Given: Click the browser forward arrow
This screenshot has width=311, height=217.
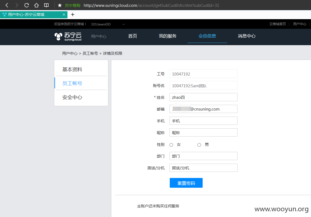Looking at the screenshot, I should (x=17, y=5).
